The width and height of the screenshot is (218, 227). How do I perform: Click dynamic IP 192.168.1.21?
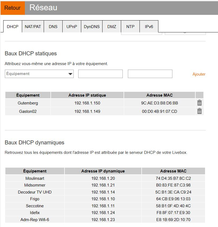[x=103, y=185]
